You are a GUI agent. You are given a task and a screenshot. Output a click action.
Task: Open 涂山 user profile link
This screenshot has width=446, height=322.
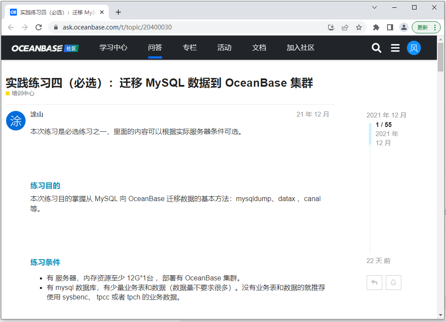coord(37,114)
